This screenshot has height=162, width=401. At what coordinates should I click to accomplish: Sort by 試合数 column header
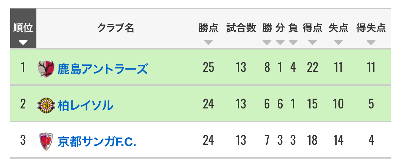click(x=241, y=28)
